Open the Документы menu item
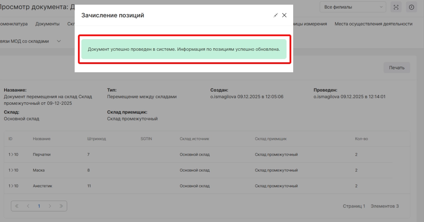Image resolution: width=424 pixels, height=222 pixels. (47, 24)
